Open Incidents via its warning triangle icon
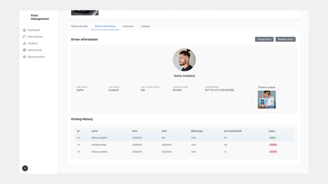The width and height of the screenshot is (328, 184). coord(25,44)
